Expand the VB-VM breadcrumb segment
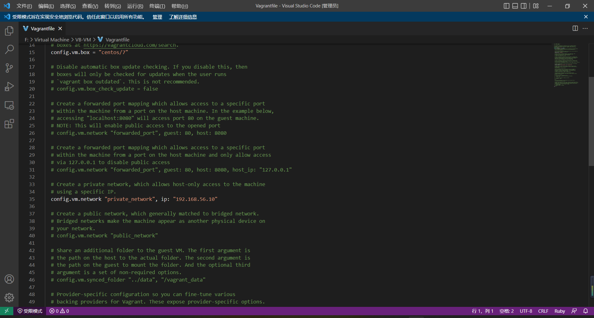 83,40
